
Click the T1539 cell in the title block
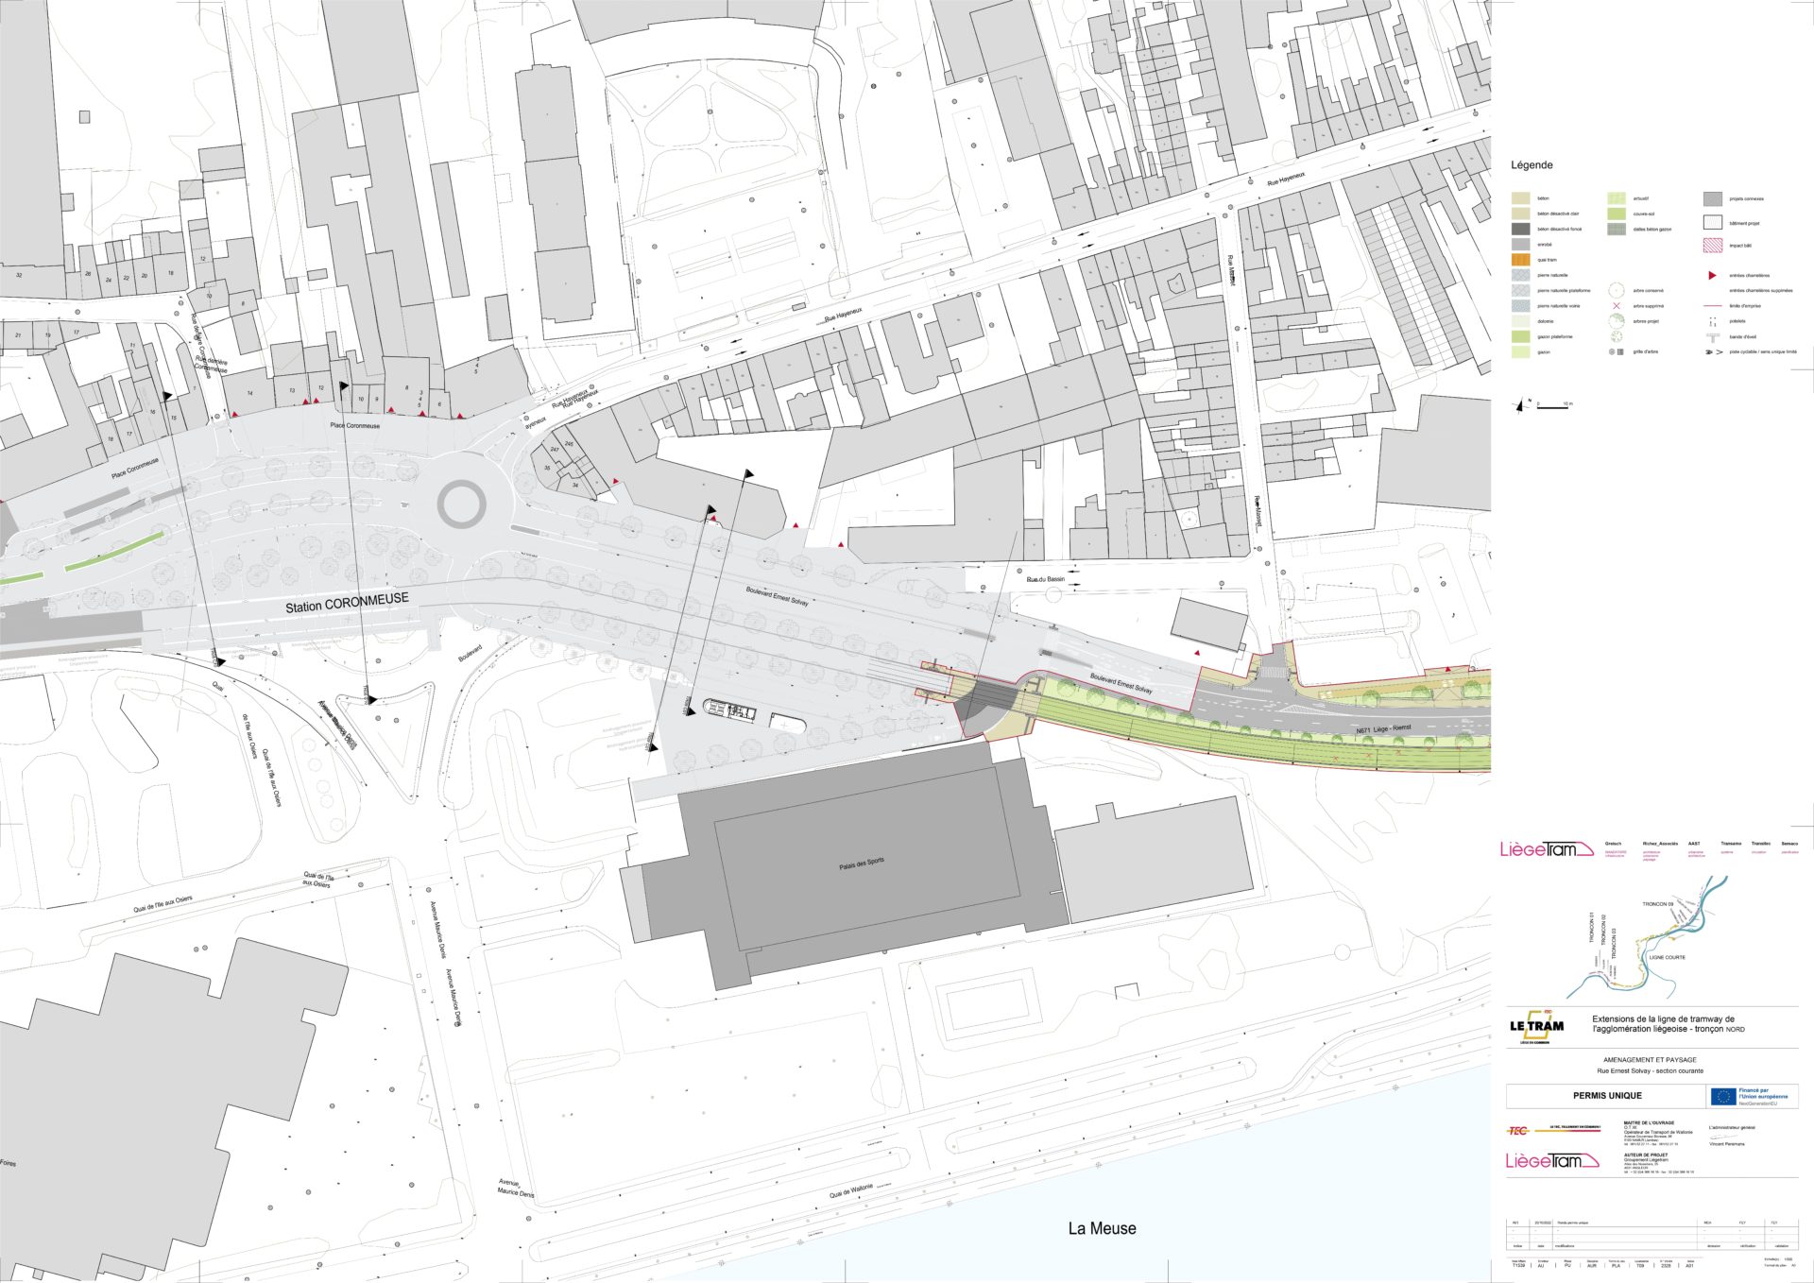click(x=1518, y=1266)
